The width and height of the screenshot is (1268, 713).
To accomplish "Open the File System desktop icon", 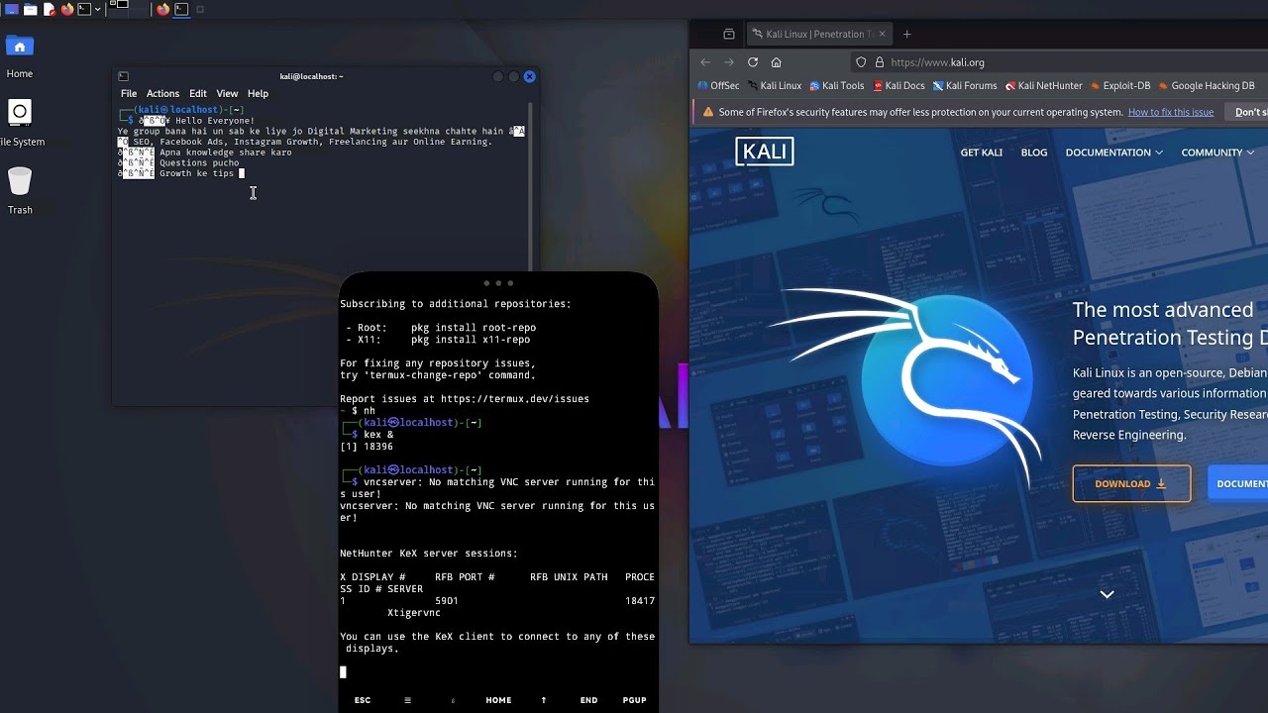I will (20, 123).
